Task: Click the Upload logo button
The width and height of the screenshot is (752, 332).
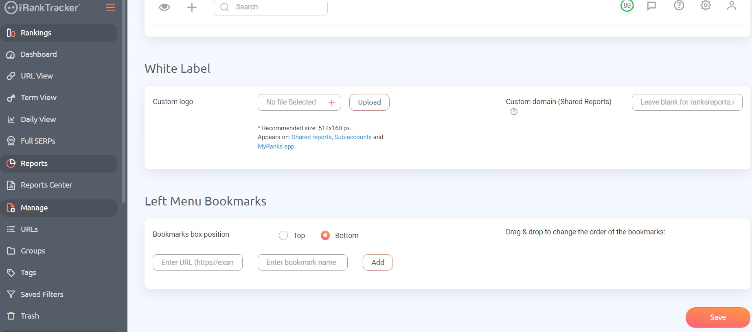Action: coord(369,102)
